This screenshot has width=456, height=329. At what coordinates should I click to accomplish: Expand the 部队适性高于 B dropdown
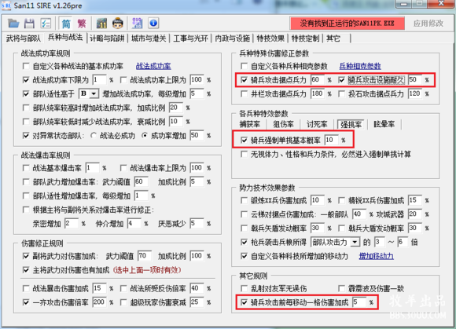[94, 93]
